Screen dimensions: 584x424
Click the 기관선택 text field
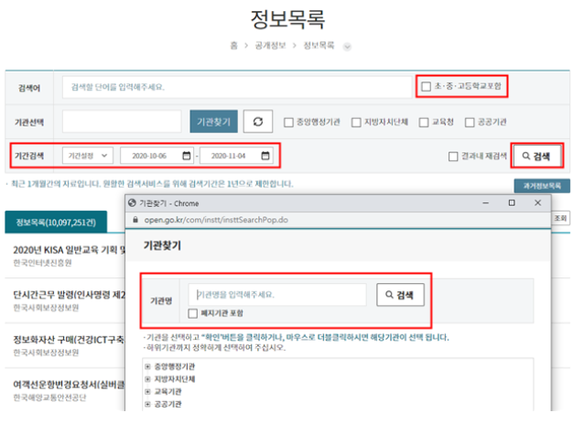(122, 122)
